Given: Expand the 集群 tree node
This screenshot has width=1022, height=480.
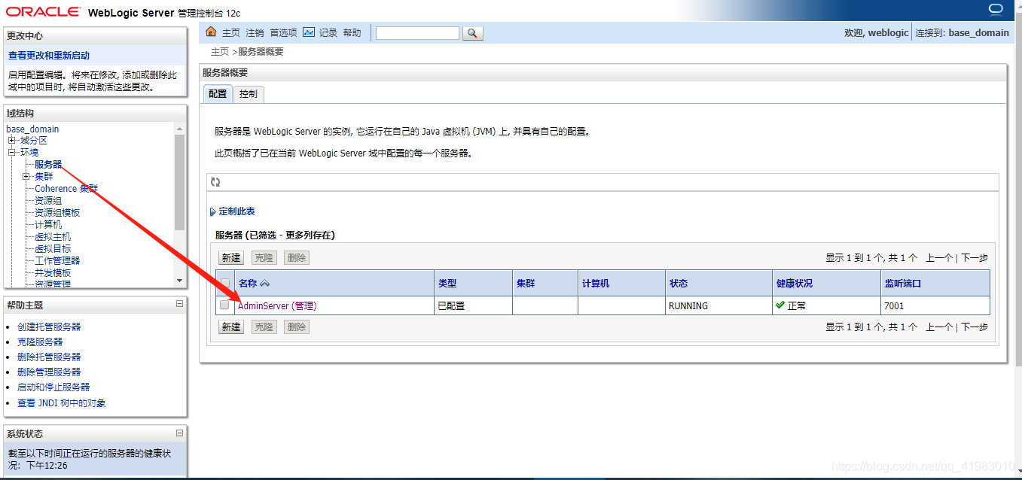Looking at the screenshot, I should [26, 177].
